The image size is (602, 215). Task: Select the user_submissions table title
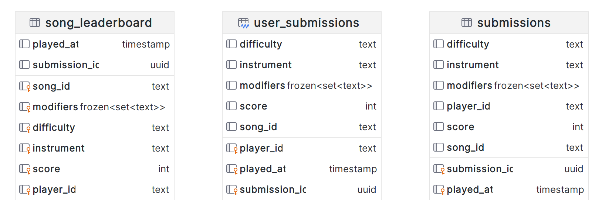[306, 23]
